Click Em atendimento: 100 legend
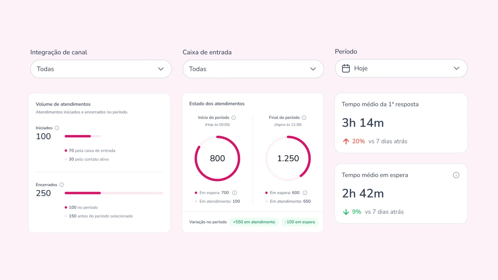The width and height of the screenshot is (498, 280). [217, 202]
